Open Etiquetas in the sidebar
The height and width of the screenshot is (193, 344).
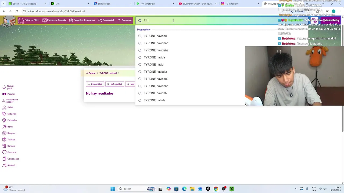tap(9, 114)
